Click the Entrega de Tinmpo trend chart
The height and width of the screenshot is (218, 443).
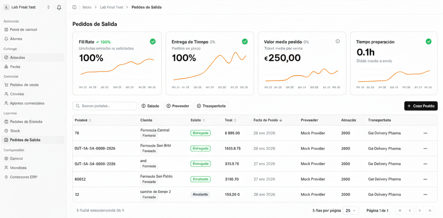[x=210, y=69]
